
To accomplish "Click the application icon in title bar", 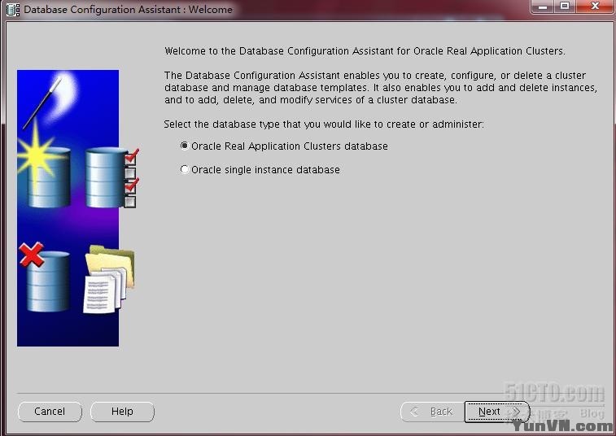I will [x=13, y=9].
